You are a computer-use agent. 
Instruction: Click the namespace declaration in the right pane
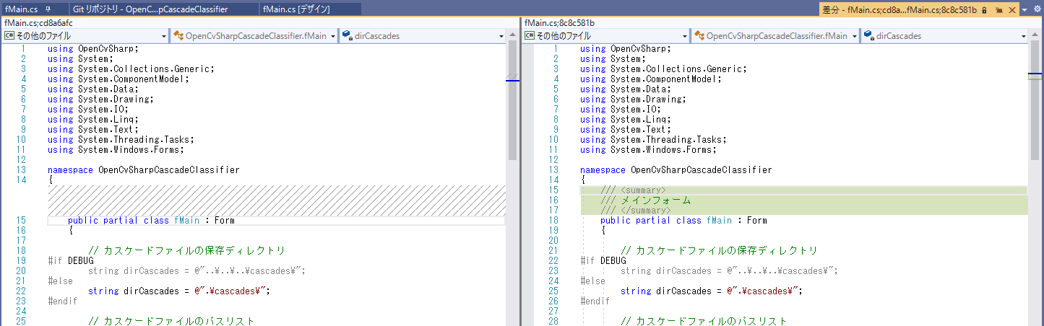pos(676,170)
